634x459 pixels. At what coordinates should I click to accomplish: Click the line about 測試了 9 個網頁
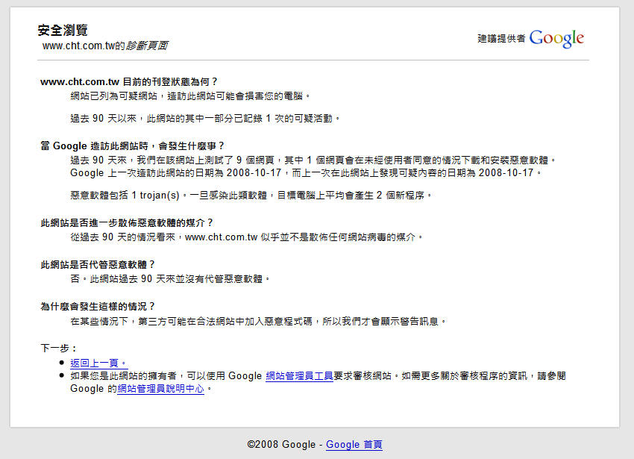313,160
